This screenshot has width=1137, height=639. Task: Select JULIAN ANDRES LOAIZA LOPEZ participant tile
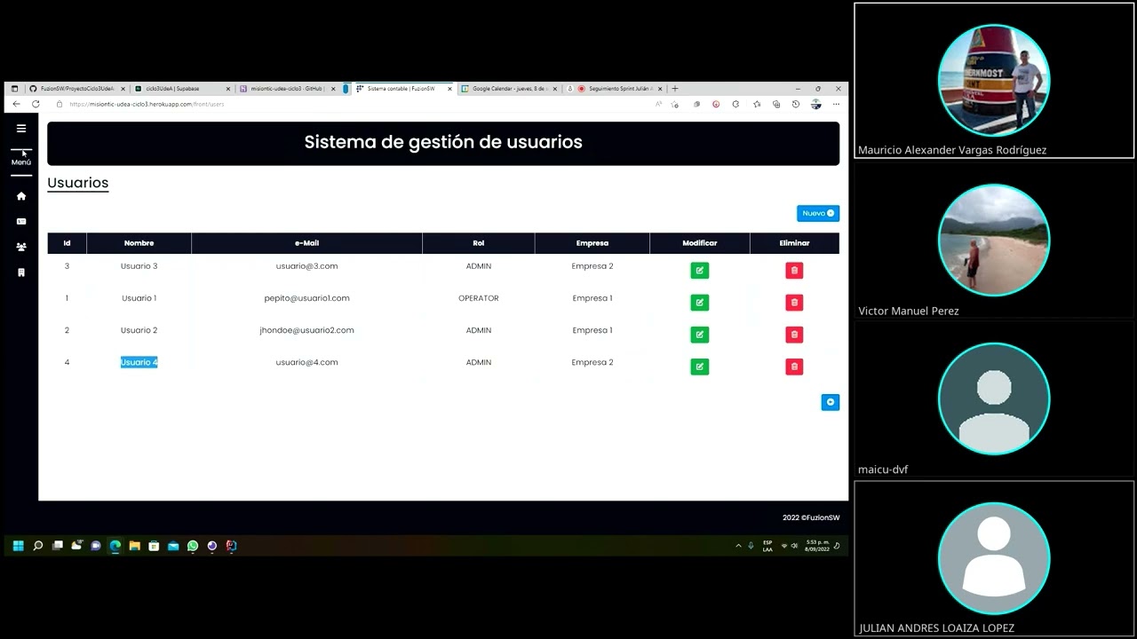coord(994,559)
